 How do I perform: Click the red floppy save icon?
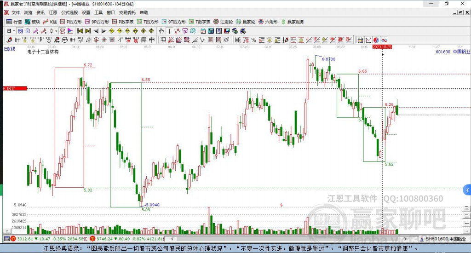click(x=227, y=31)
